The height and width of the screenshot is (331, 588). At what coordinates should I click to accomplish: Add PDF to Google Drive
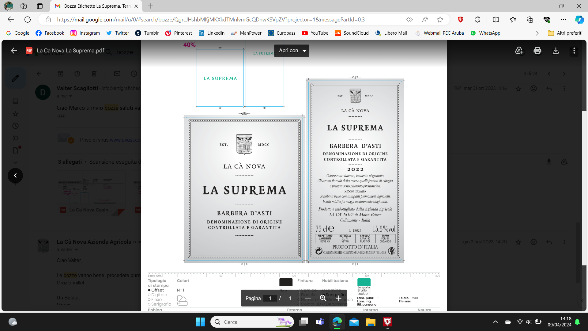click(x=519, y=51)
